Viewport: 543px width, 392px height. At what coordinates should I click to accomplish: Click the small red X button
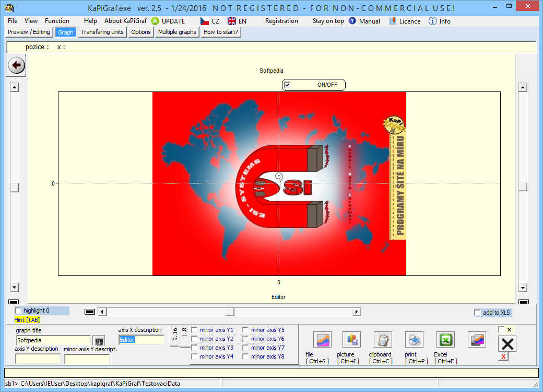pyautogui.click(x=503, y=356)
